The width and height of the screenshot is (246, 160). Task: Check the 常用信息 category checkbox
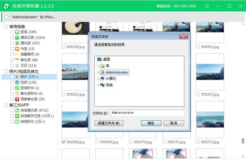pyautogui.click(x=6, y=26)
